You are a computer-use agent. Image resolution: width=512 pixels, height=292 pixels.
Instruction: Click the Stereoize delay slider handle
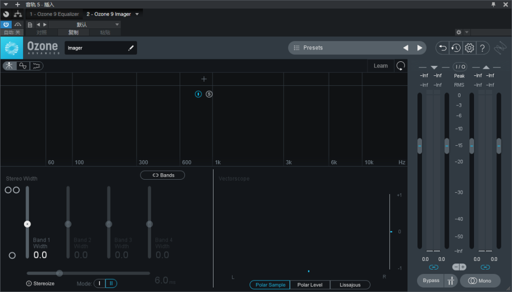[x=59, y=273]
